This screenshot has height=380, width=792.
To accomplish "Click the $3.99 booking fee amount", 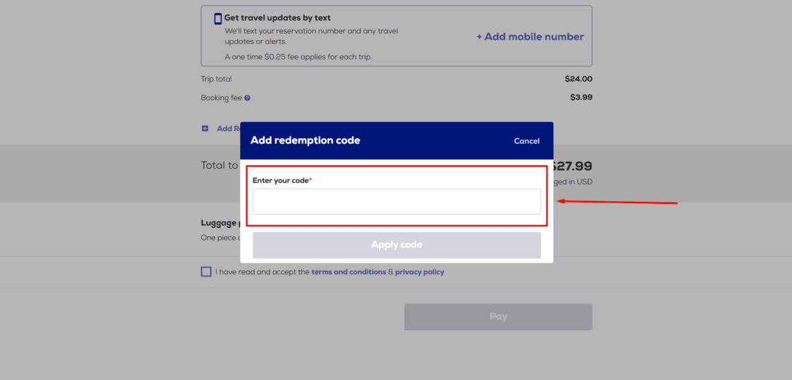I will (581, 97).
